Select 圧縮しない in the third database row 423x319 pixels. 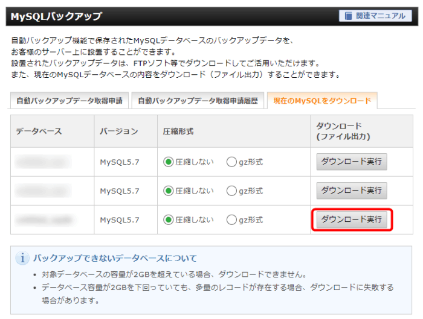168,220
